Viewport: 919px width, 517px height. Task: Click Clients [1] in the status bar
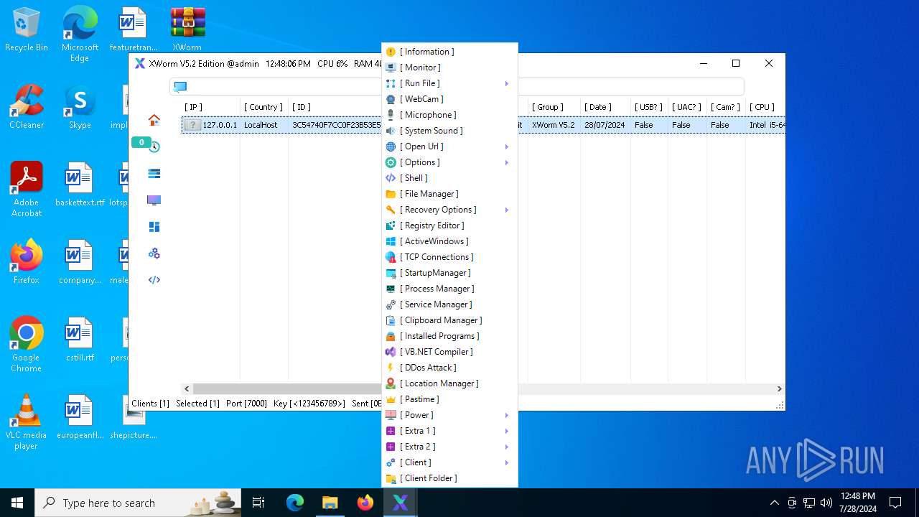pos(150,404)
